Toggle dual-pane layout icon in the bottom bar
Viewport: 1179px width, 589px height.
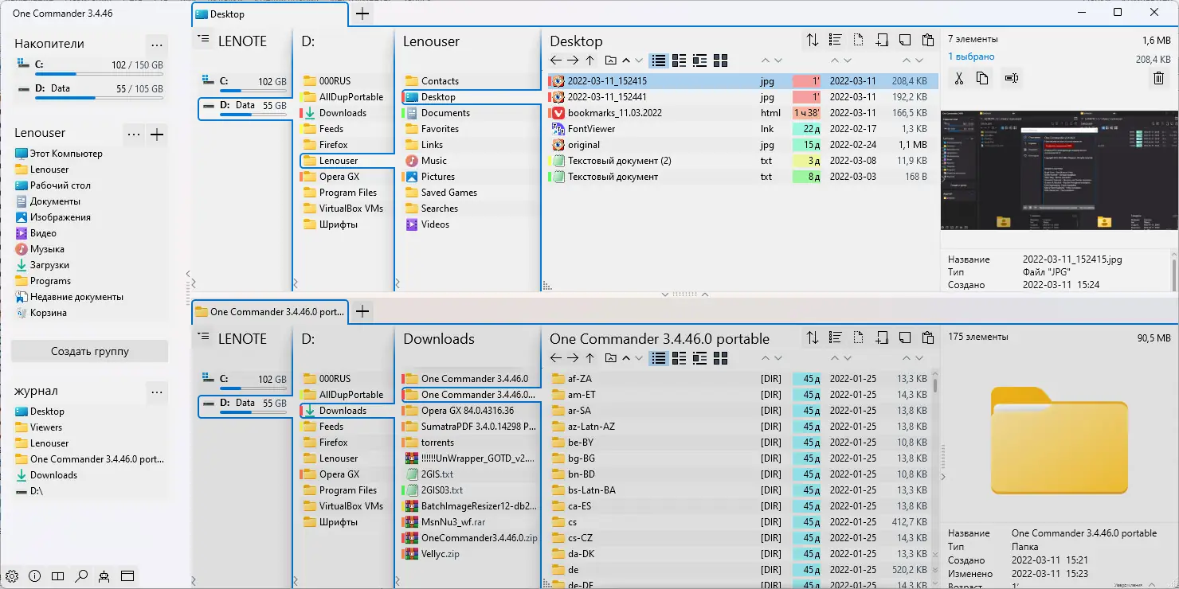pyautogui.click(x=57, y=575)
